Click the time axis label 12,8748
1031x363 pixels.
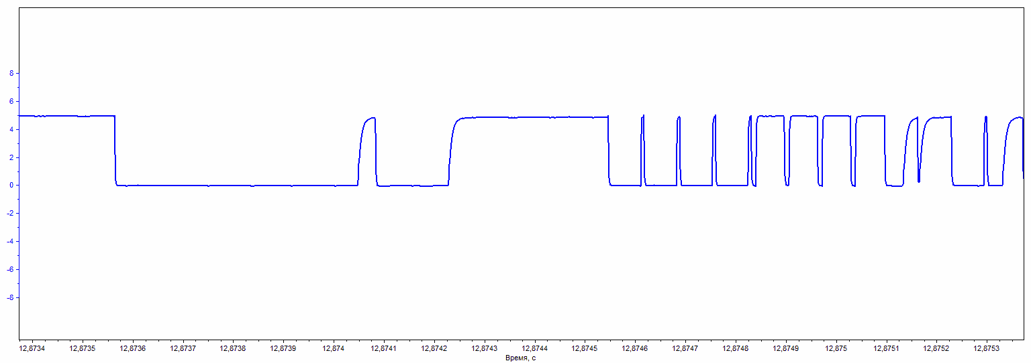click(736, 349)
